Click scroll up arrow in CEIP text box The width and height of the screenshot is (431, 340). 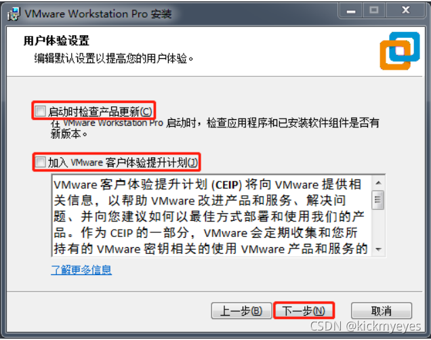379,183
